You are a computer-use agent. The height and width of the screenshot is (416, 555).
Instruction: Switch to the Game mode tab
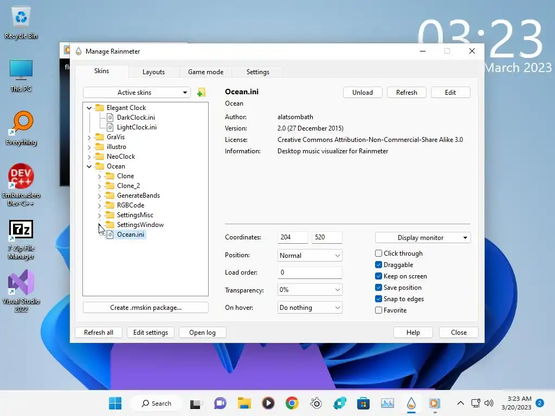click(x=205, y=72)
